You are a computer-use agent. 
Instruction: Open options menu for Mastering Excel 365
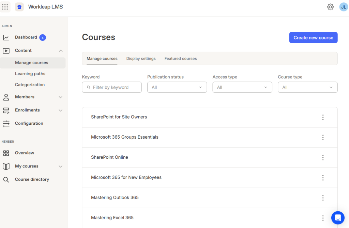[323, 218]
